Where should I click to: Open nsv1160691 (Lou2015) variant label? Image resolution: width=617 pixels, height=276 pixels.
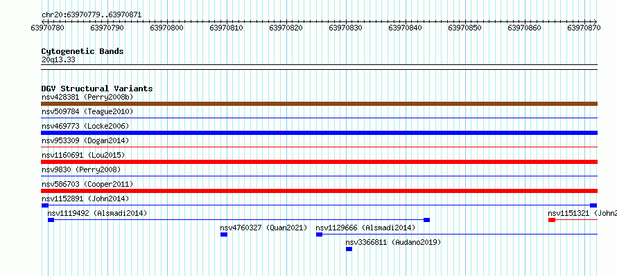click(83, 155)
